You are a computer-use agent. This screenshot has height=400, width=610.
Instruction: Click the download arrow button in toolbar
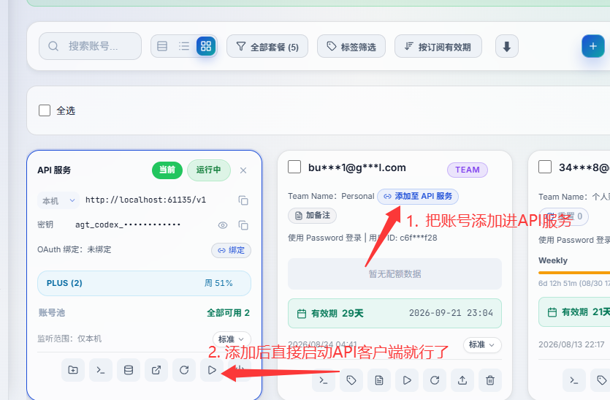pos(506,46)
